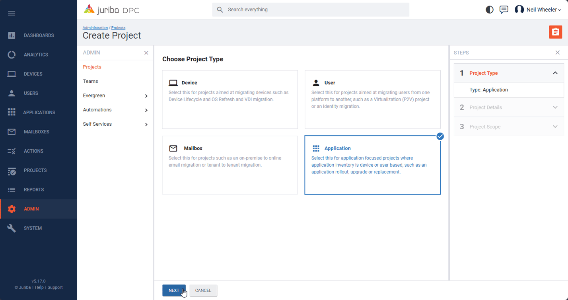The width and height of the screenshot is (568, 300).
Task: Collapse the Project Type step panel
Action: [x=556, y=73]
